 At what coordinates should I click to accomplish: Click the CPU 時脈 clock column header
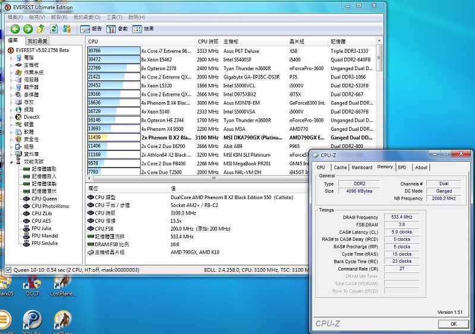click(206, 42)
